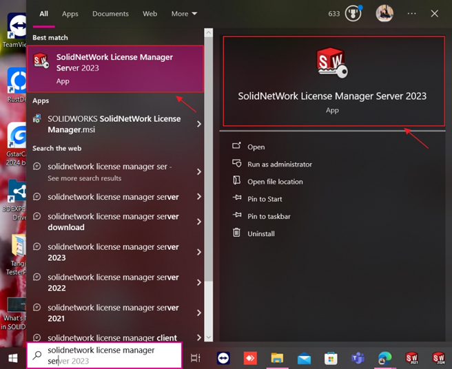Click the Uninstall trash icon
This screenshot has width=452, height=369.
236,232
